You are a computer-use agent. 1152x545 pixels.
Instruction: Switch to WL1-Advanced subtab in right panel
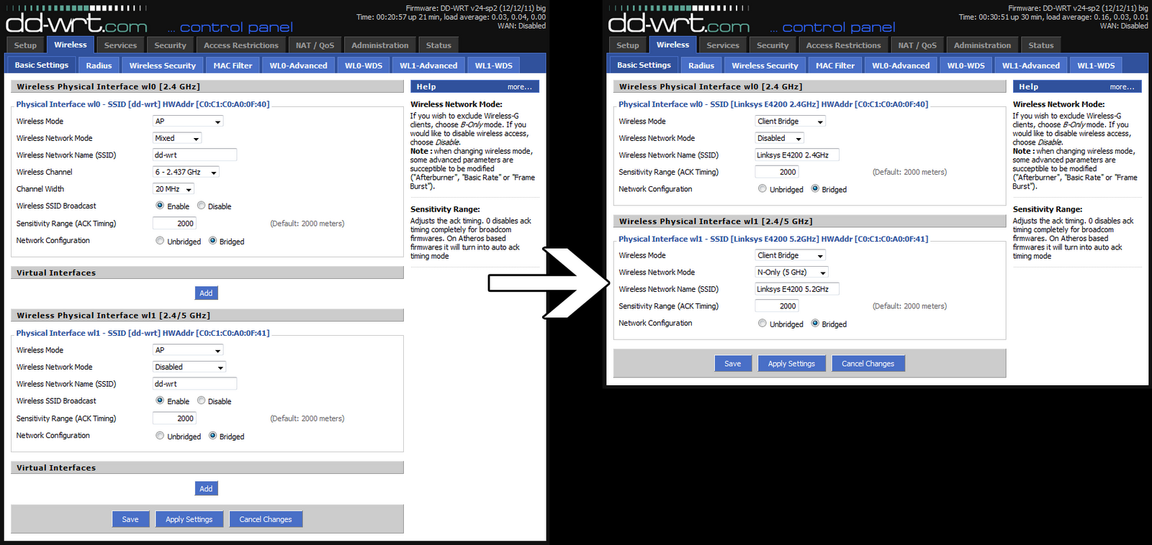click(1031, 65)
